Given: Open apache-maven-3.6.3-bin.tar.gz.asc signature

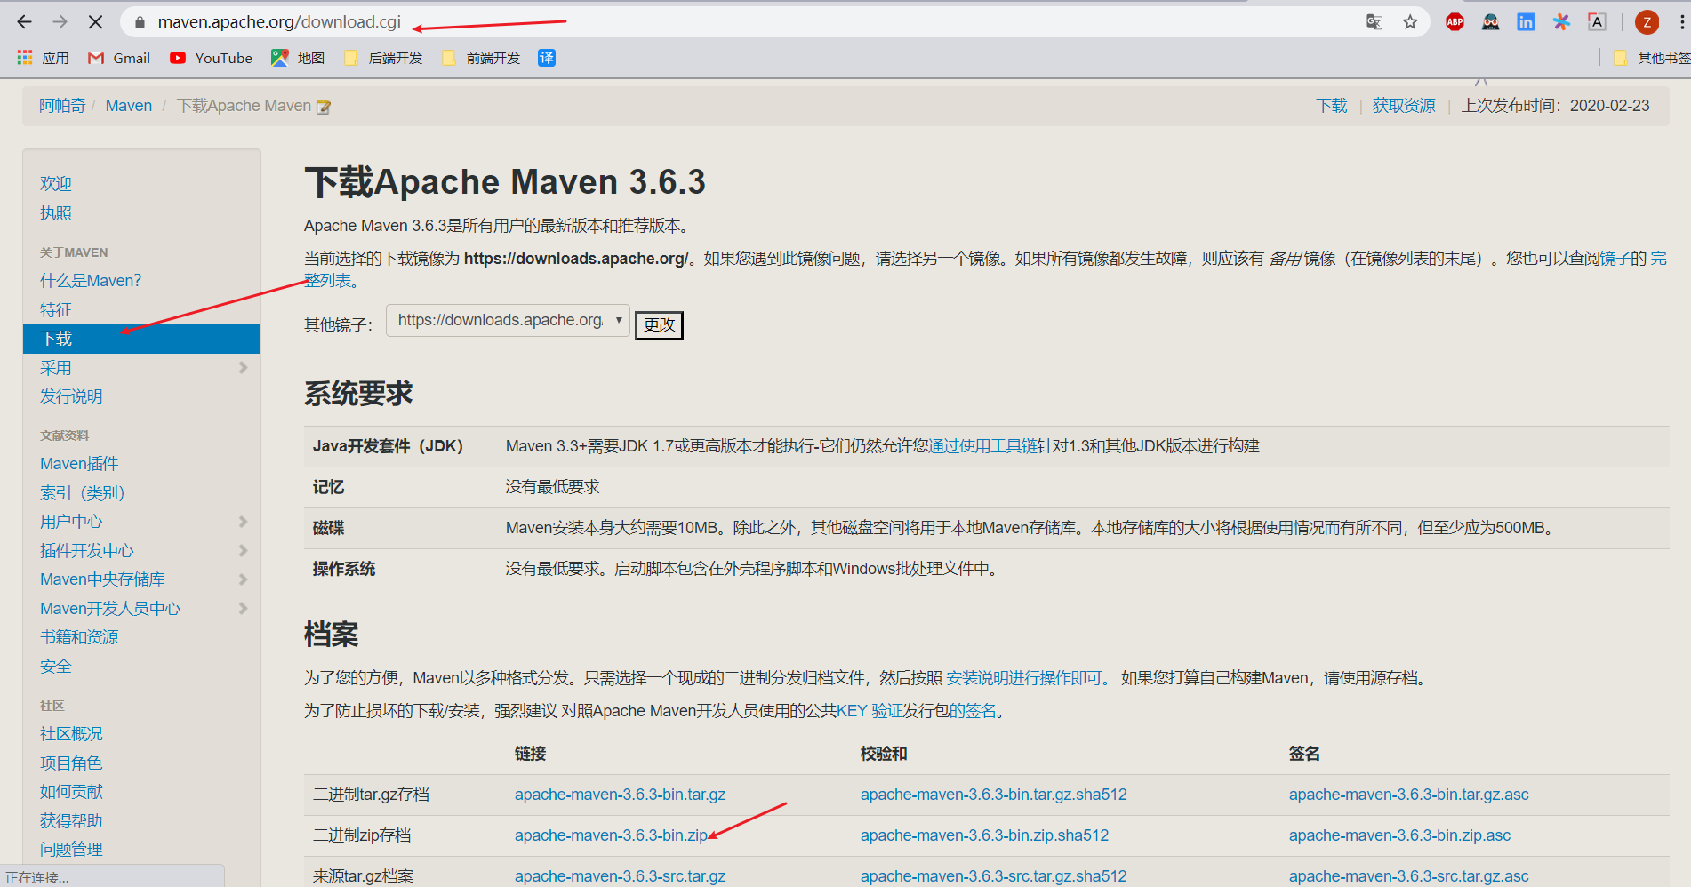Looking at the screenshot, I should 1409,795.
